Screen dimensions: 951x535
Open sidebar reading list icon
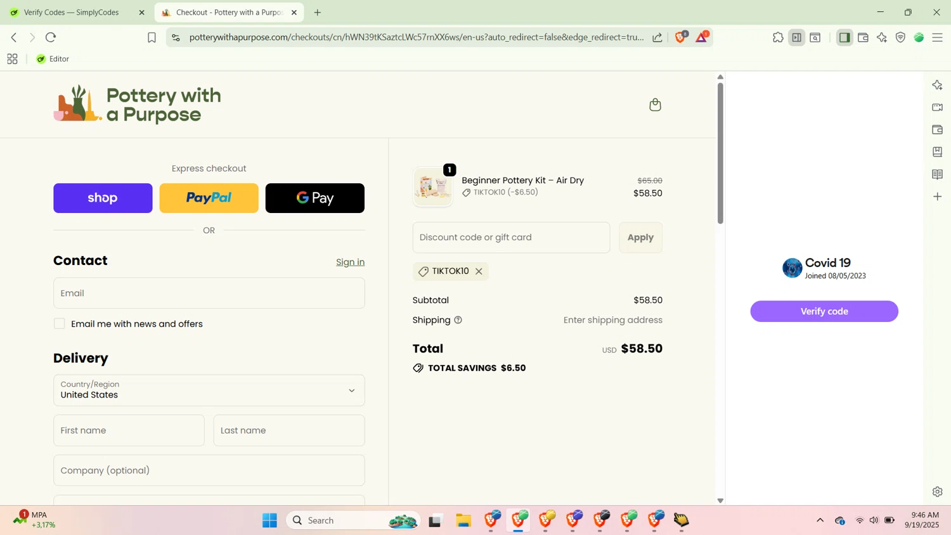pos(938,174)
